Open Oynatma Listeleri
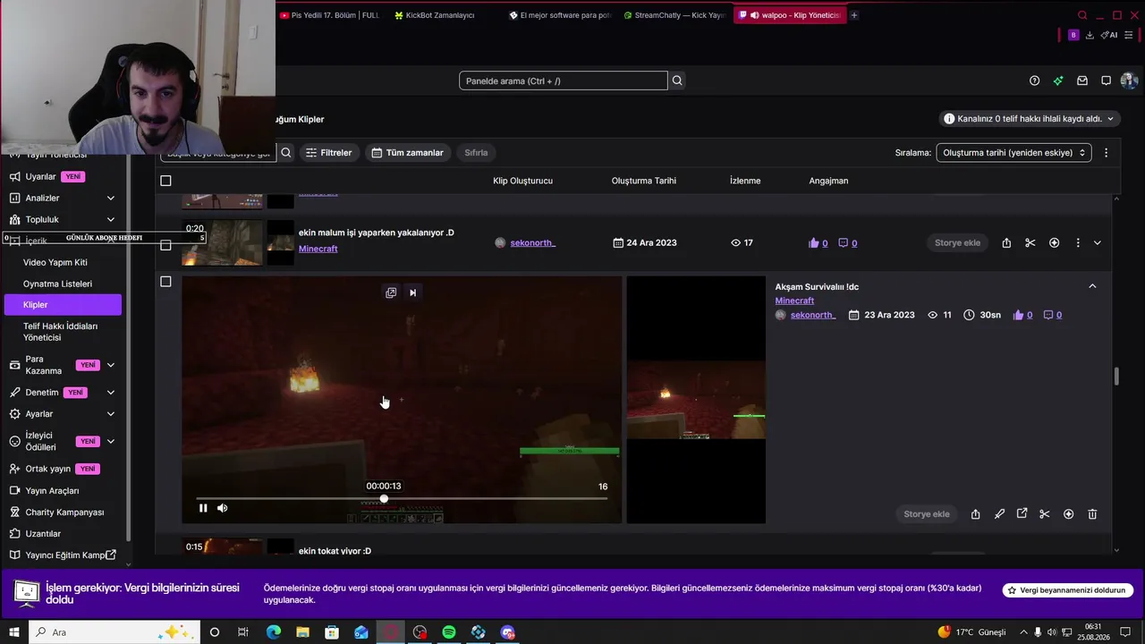 57,284
